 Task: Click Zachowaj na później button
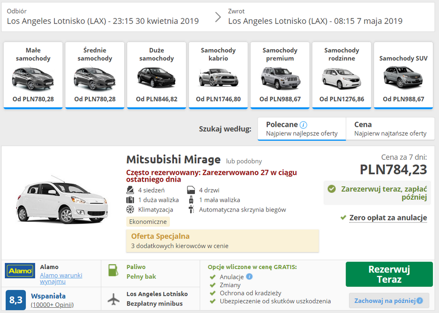[x=389, y=301]
